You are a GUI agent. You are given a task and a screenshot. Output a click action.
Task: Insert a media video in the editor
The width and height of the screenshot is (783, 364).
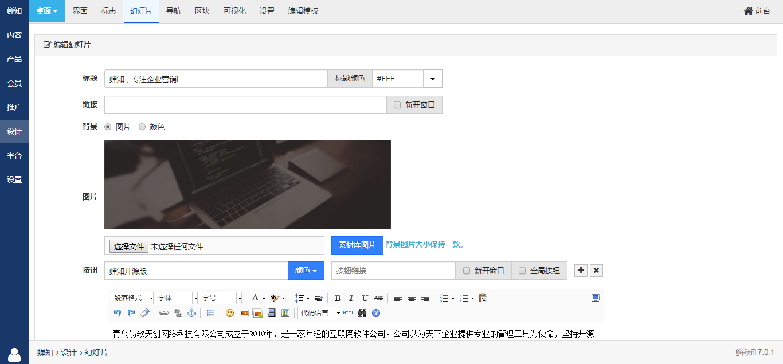(272, 313)
